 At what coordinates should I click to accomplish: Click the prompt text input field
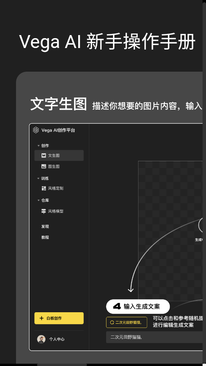tap(154, 337)
